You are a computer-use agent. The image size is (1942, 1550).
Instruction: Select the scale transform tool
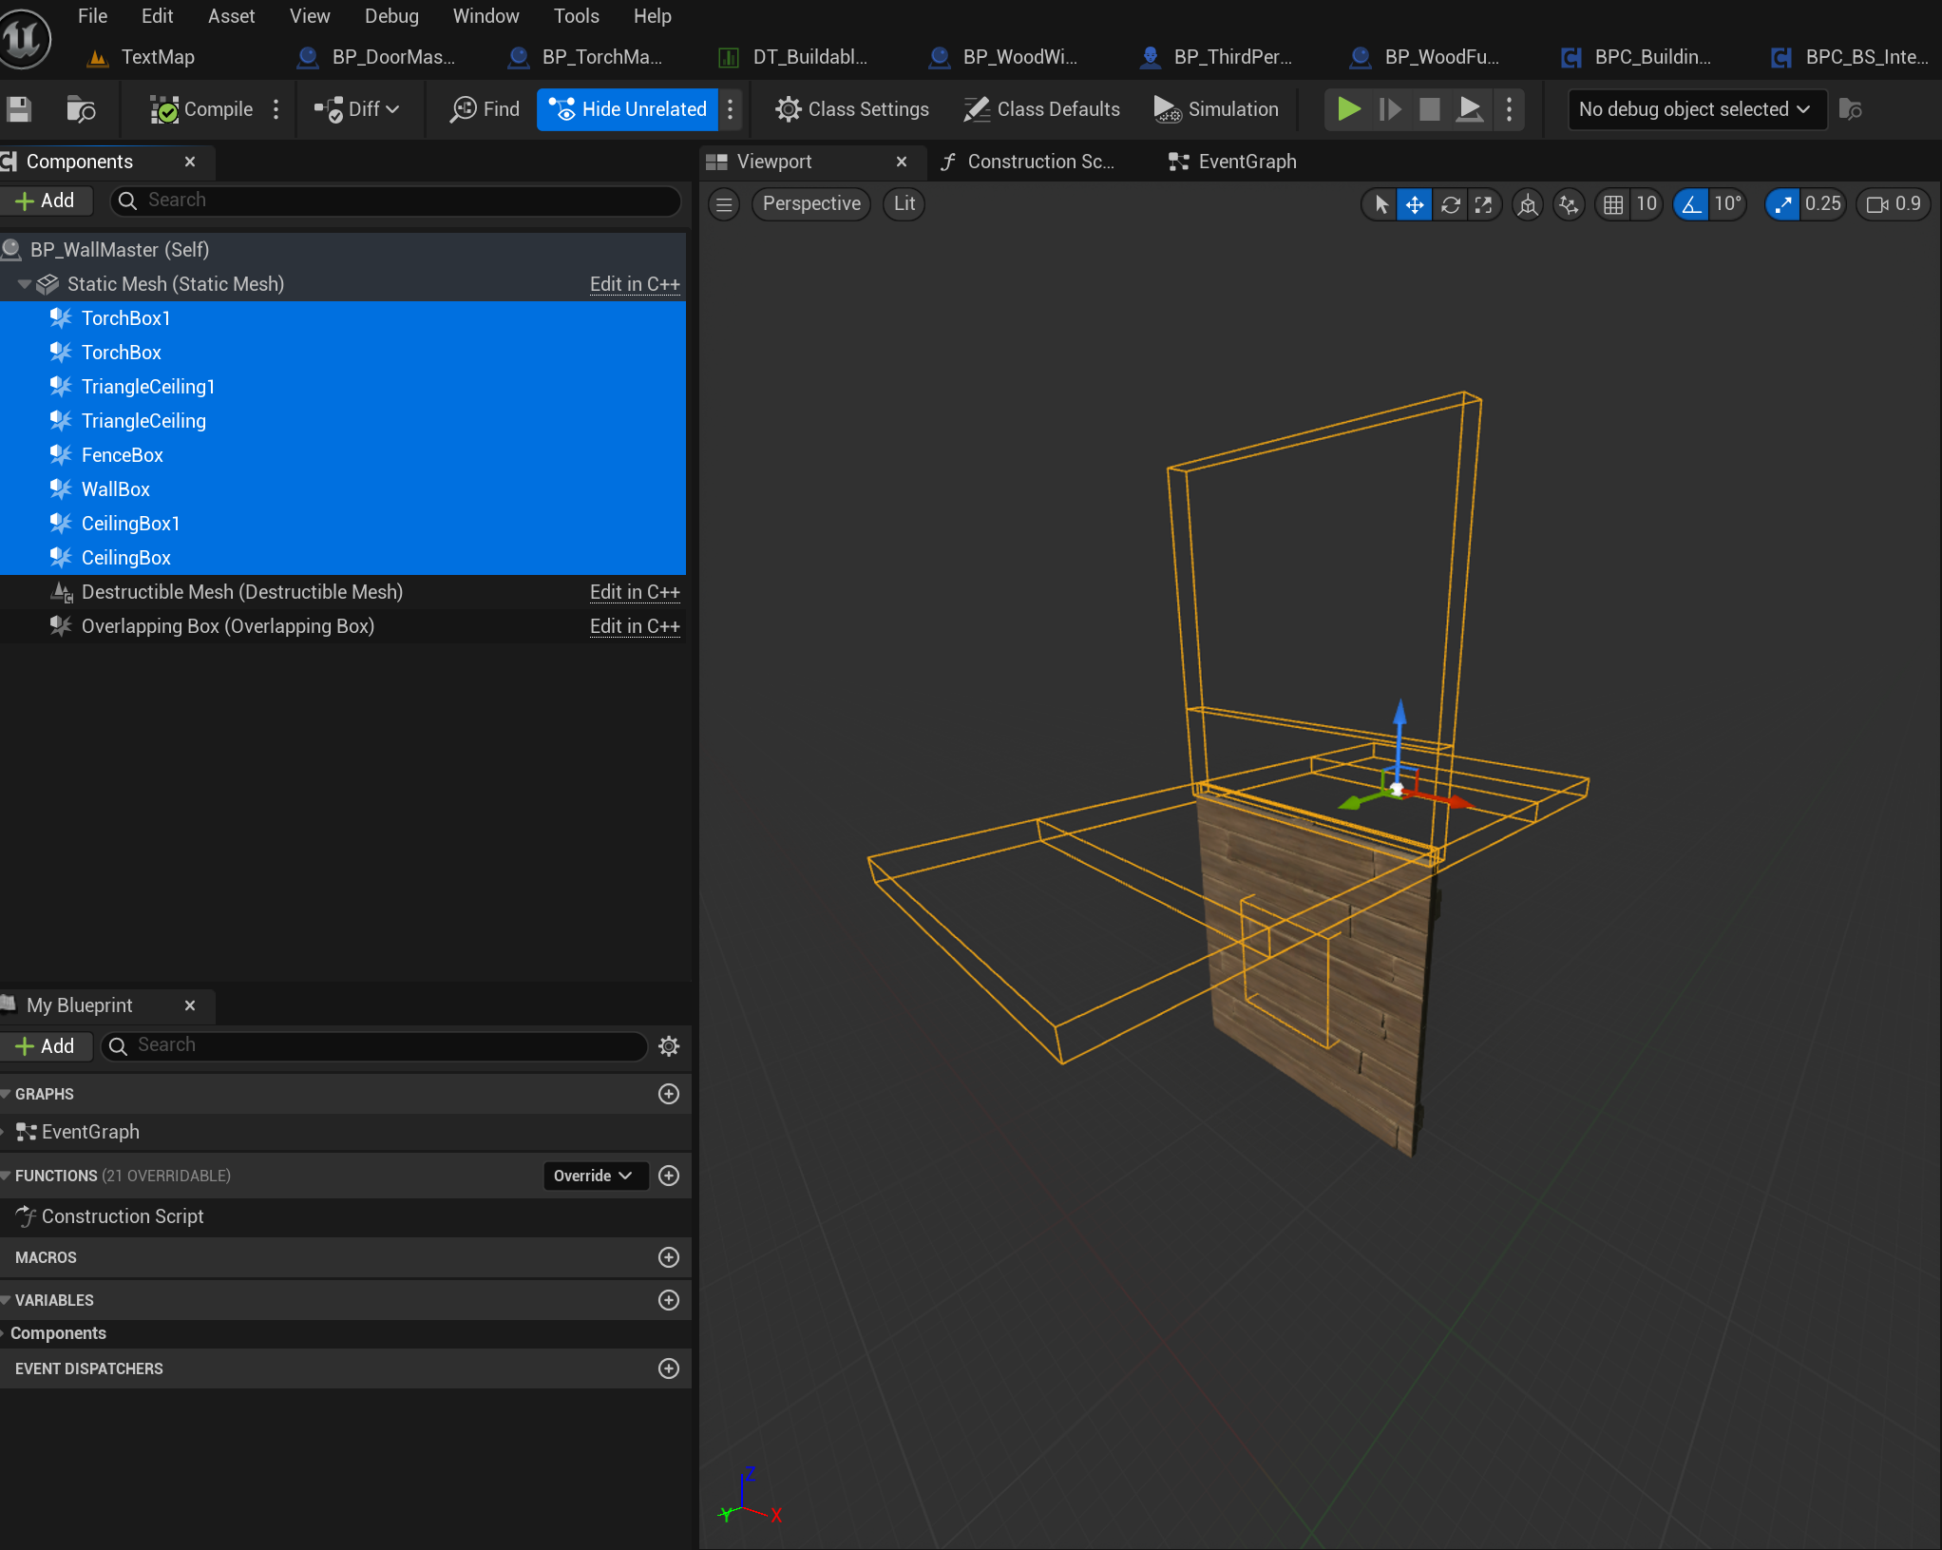point(1483,204)
